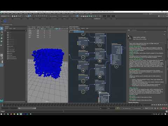Activate the Move tool in toolbox
Viewport: 168px width, 126px height.
2,38
